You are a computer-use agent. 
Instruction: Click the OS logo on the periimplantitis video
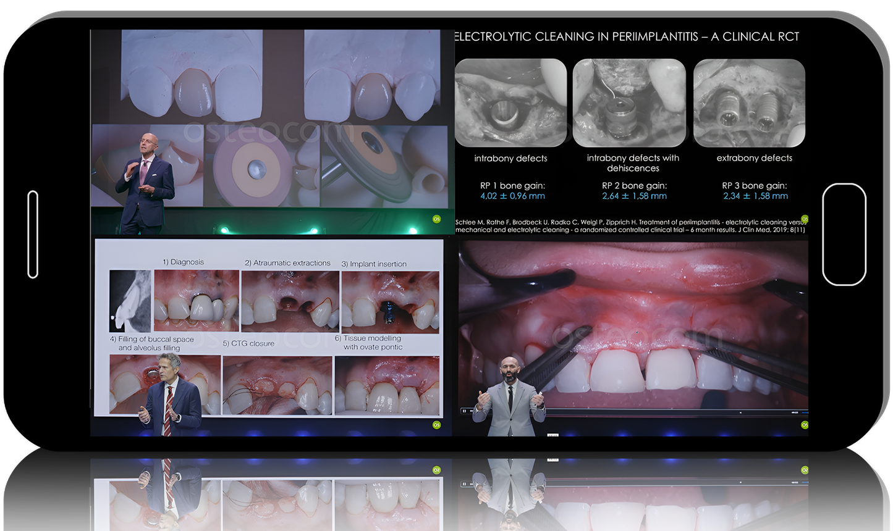tap(805, 219)
